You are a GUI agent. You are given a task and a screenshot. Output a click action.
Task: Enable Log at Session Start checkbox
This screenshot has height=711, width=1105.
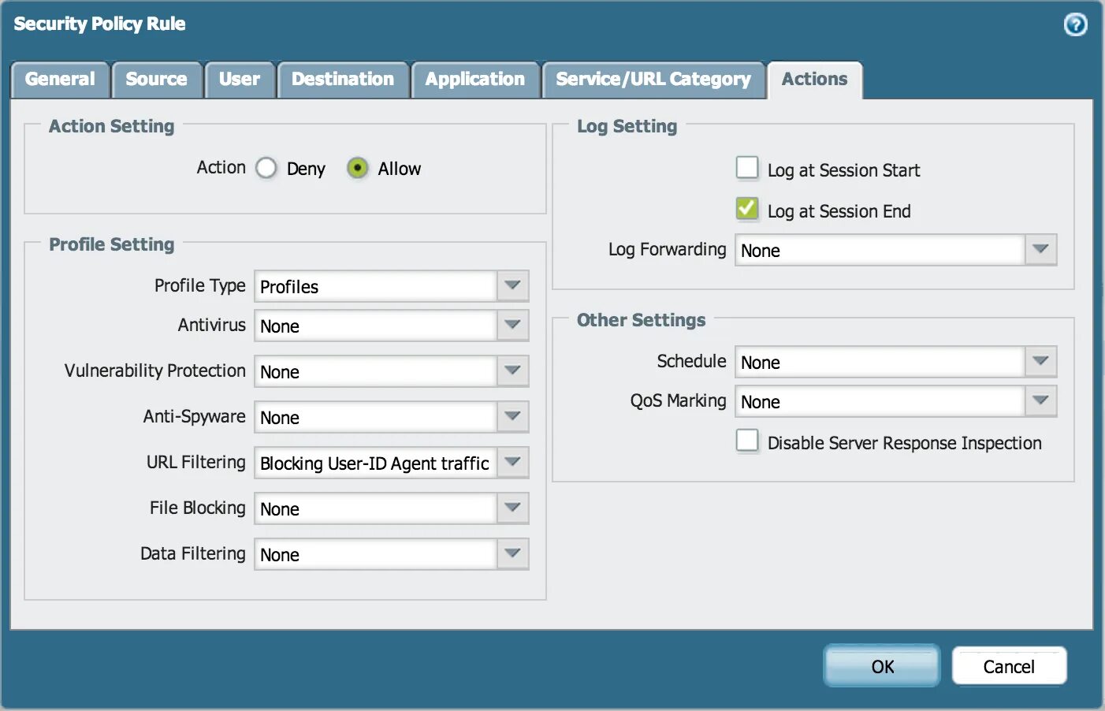point(747,167)
